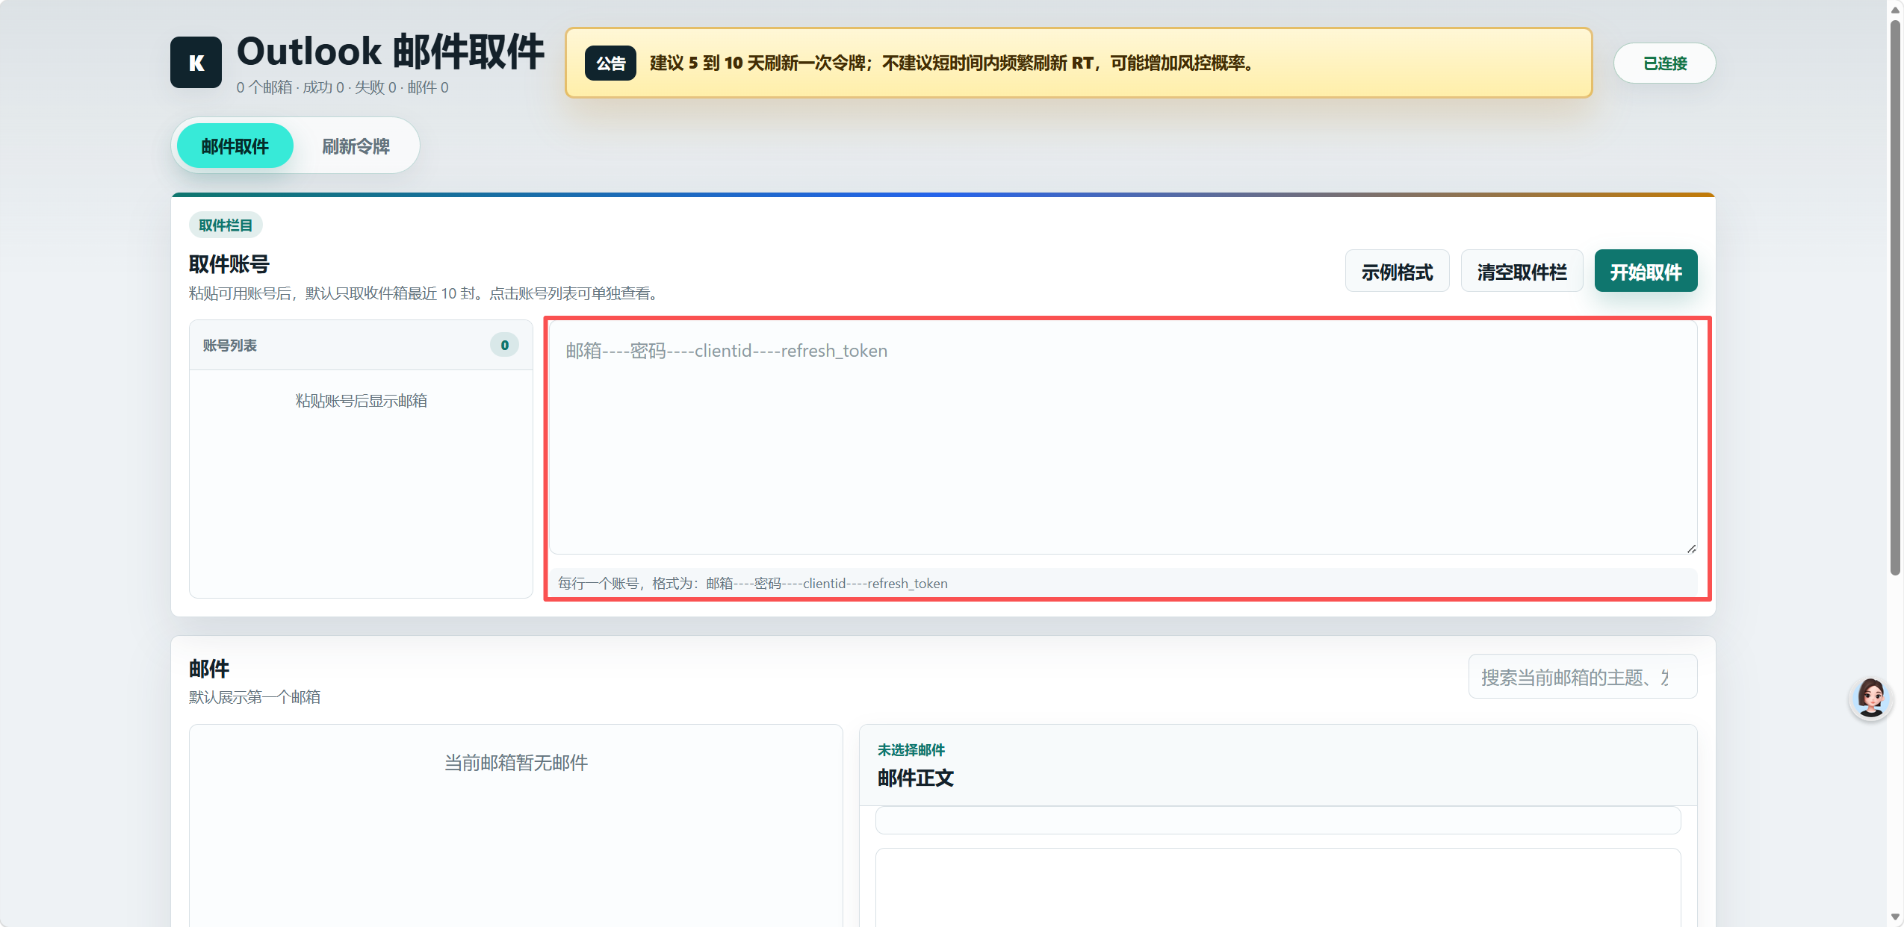Click the 已连接 status button
This screenshot has height=927, width=1904.
pyautogui.click(x=1664, y=63)
